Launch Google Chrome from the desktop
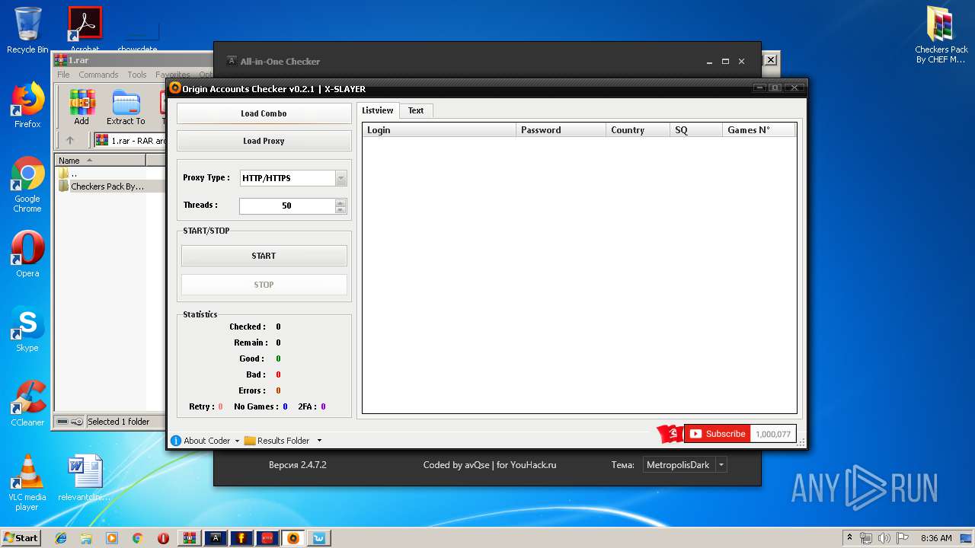The image size is (975, 548). pos(27,184)
